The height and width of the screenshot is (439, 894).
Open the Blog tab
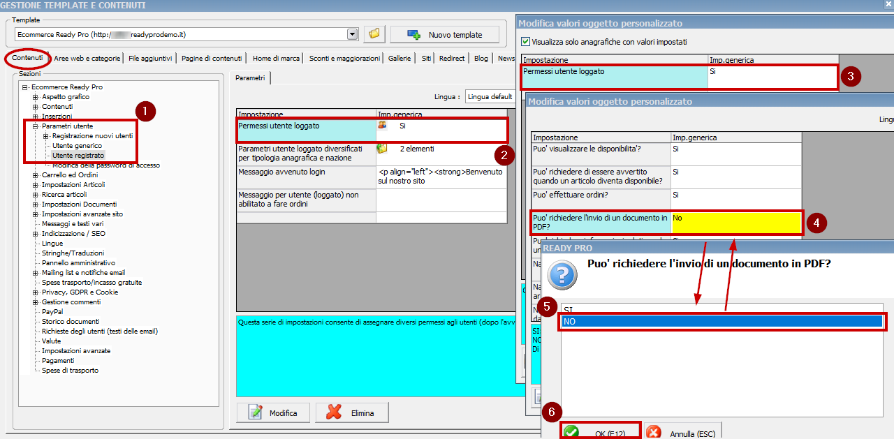click(481, 59)
